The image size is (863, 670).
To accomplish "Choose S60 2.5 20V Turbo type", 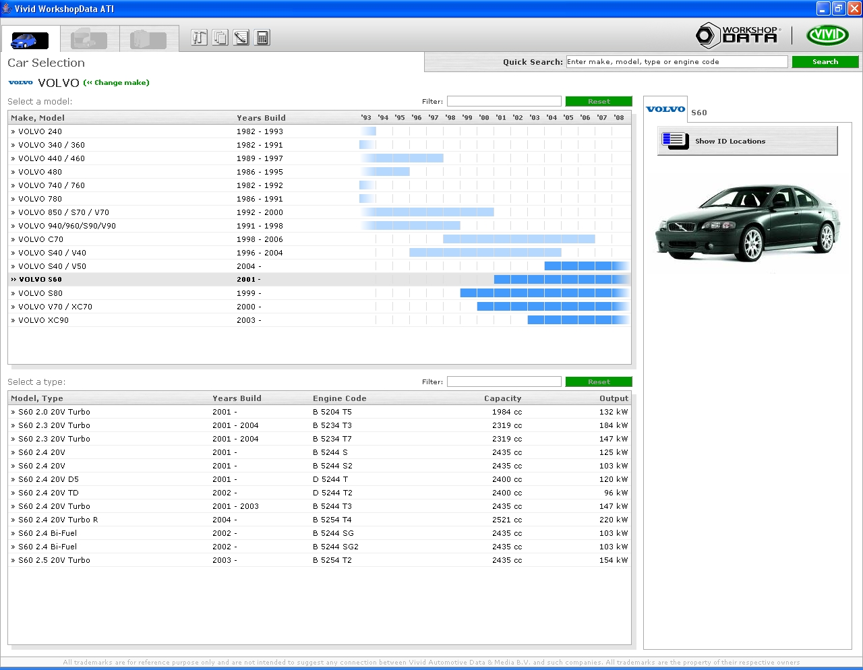I will [320, 560].
